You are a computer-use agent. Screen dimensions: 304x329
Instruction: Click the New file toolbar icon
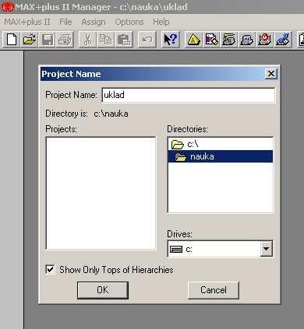12,40
